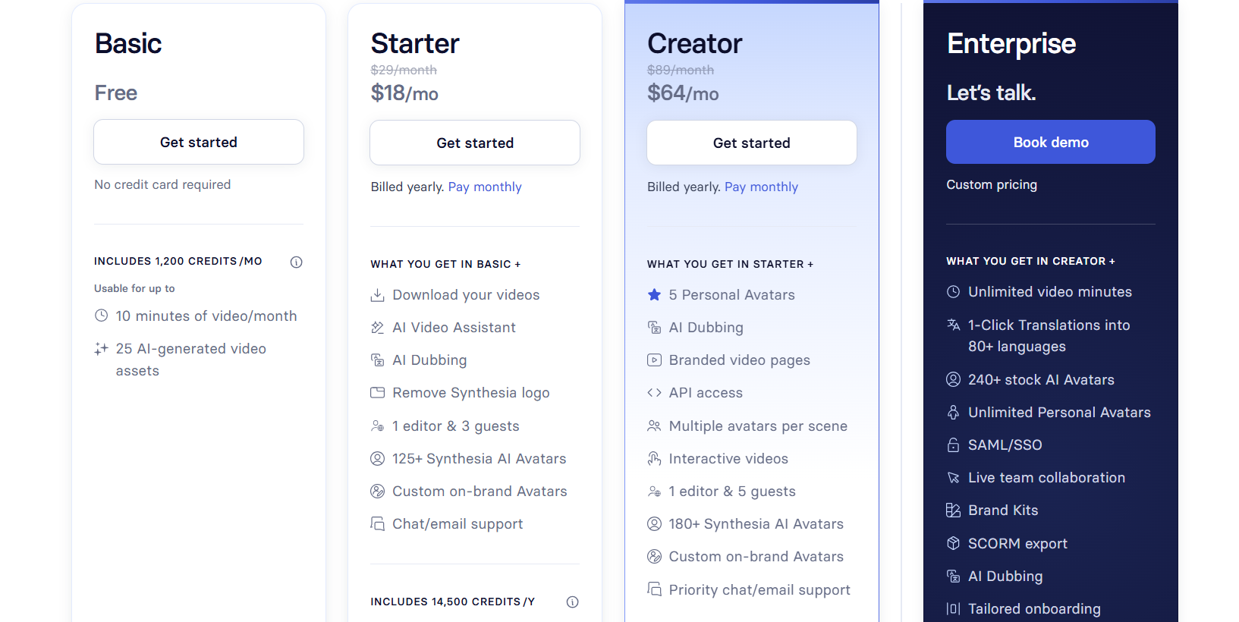Click the cursor icon for Live team collaboration
Screen dimensions: 1239x622
coord(954,478)
